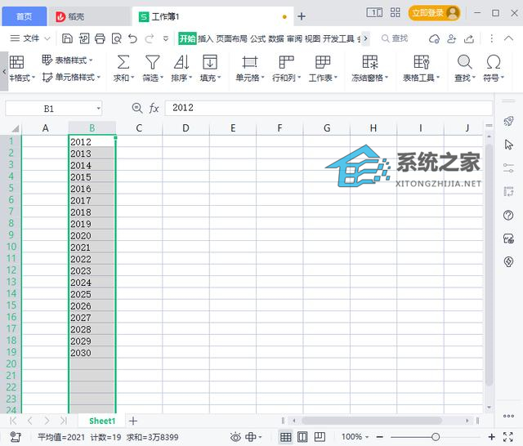Open a new tab with plus button

pos(302,16)
